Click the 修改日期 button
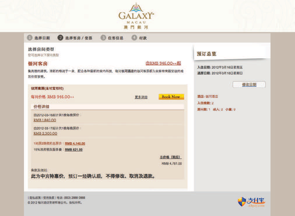The height and width of the screenshot is (216, 295). click(x=249, y=85)
